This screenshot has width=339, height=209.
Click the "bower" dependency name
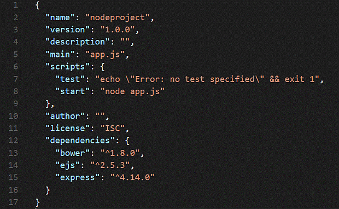click(x=72, y=153)
